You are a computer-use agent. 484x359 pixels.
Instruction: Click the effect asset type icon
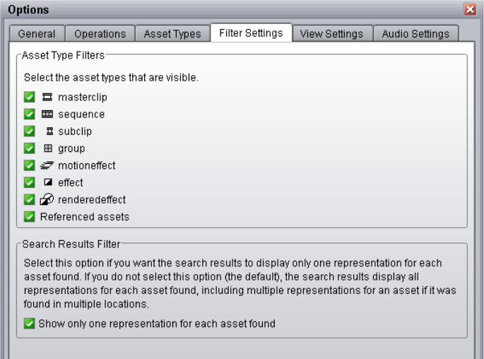coord(48,182)
